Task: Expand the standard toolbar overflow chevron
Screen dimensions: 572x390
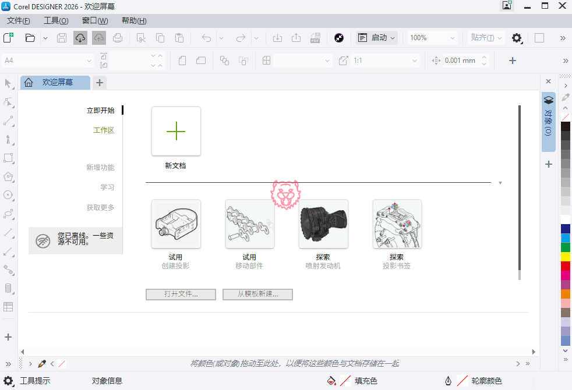Action: [x=563, y=38]
